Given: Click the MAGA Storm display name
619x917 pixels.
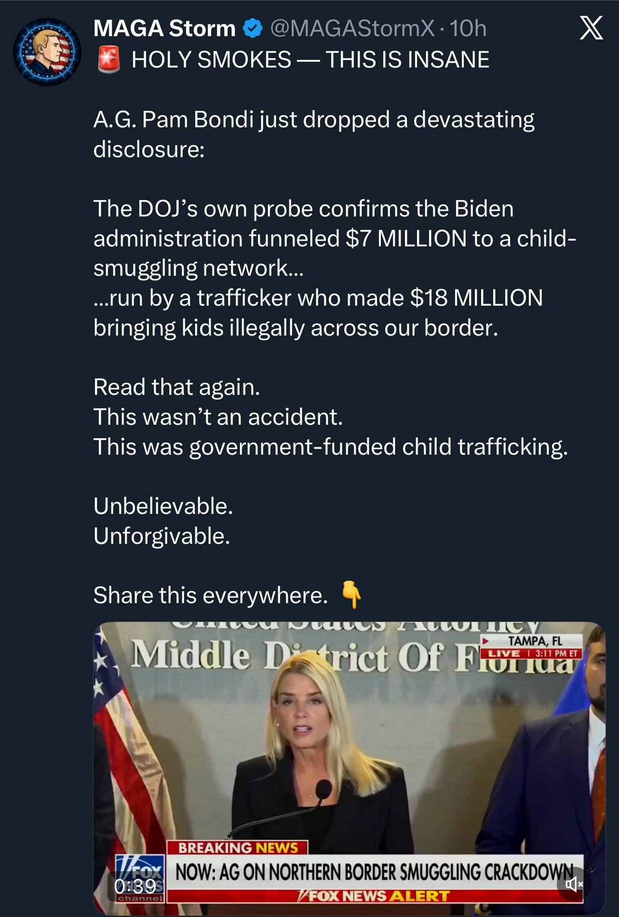Looking at the screenshot, I should coord(164,28).
